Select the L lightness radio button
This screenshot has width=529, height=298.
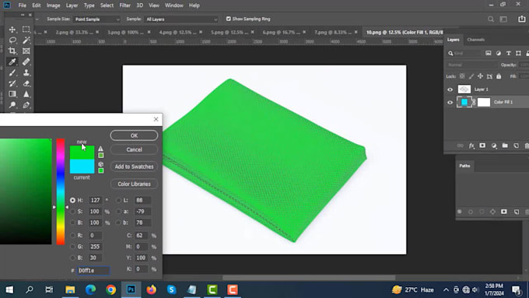[118, 200]
